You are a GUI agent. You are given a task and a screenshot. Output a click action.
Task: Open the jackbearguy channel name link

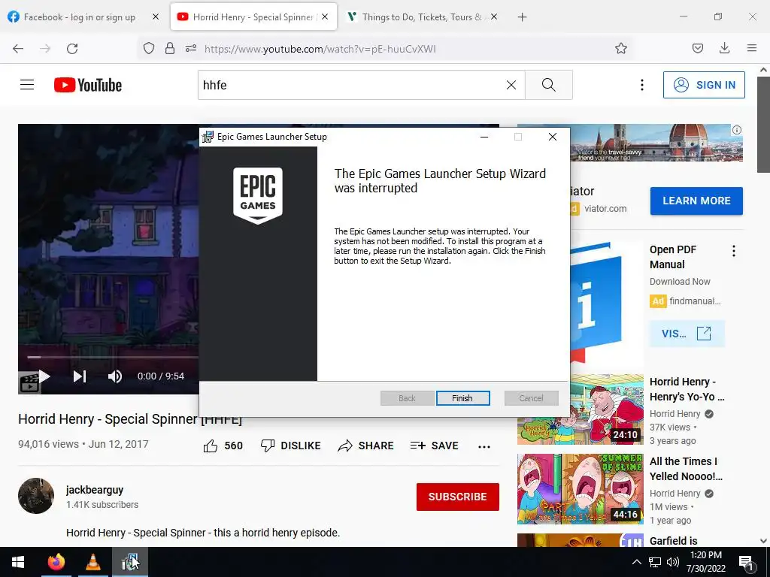[x=95, y=490]
